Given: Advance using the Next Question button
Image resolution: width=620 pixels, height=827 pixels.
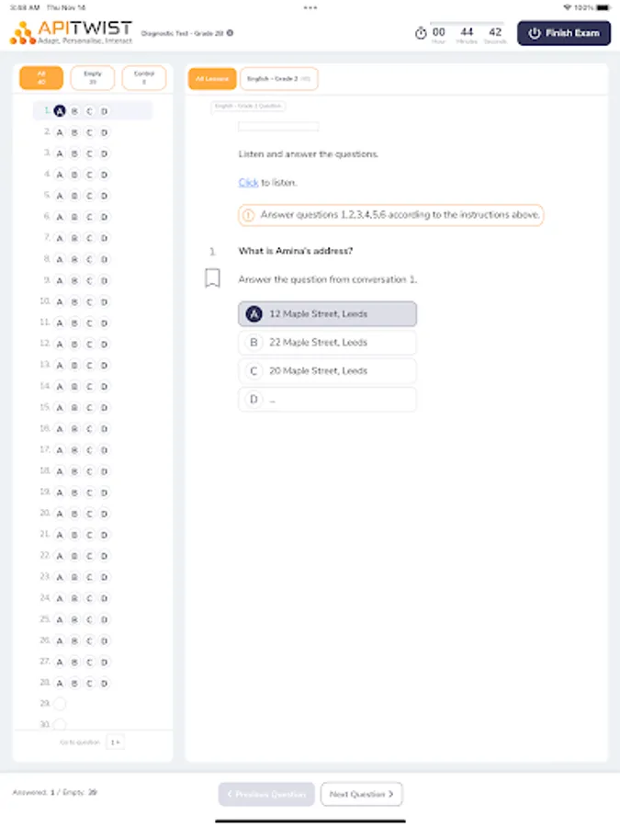Looking at the screenshot, I should (x=361, y=794).
